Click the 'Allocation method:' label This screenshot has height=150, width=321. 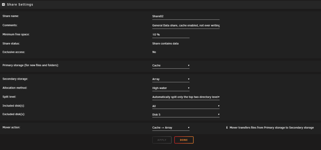click(x=15, y=88)
